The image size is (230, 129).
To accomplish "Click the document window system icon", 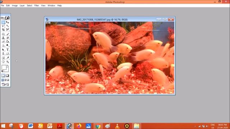I will [x=47, y=19].
